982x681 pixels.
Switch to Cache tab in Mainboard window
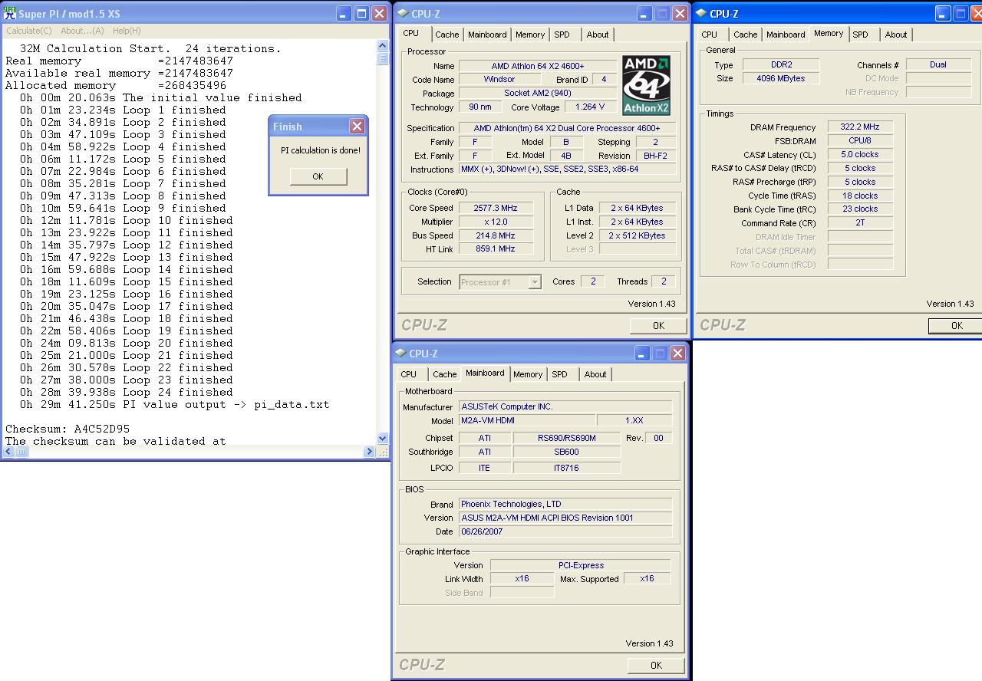[x=444, y=374]
